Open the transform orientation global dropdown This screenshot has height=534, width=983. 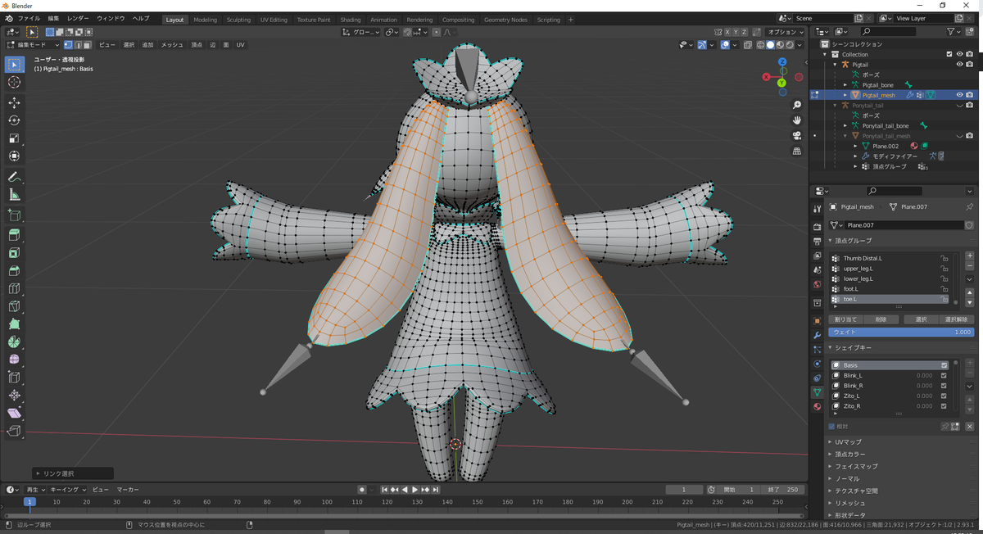(x=361, y=32)
